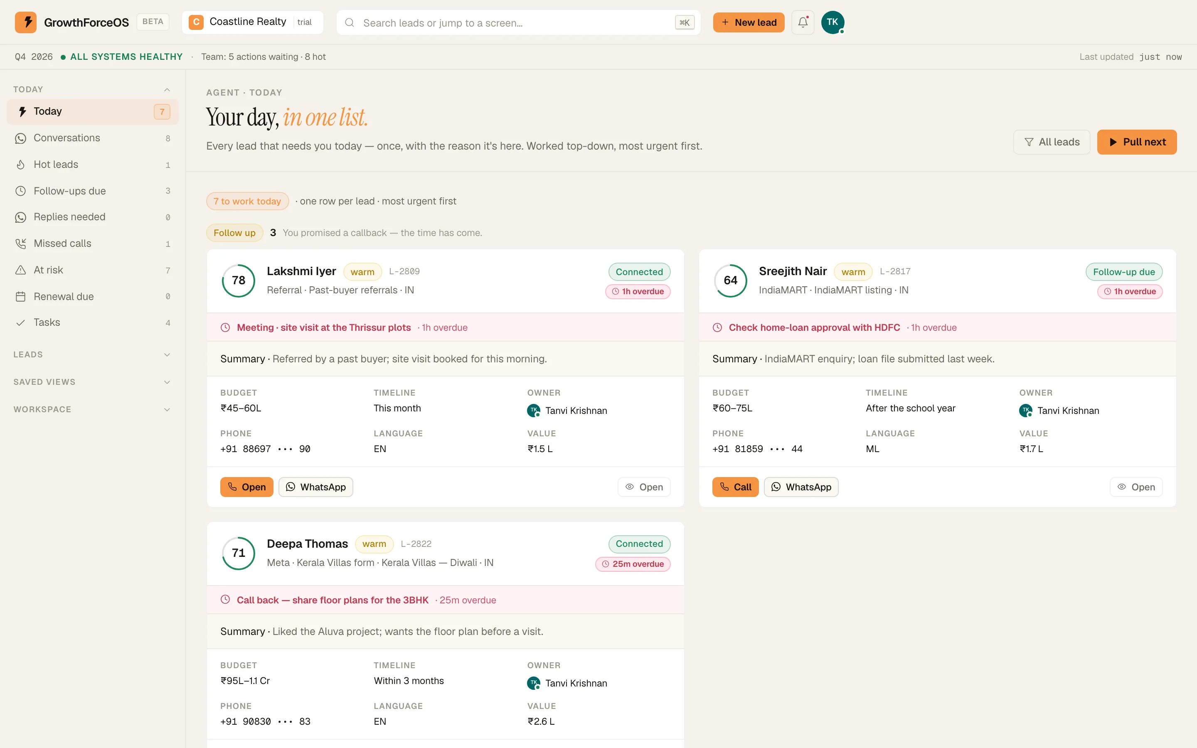Expand the WORKSPACE section
The width and height of the screenshot is (1197, 748).
[x=93, y=410]
